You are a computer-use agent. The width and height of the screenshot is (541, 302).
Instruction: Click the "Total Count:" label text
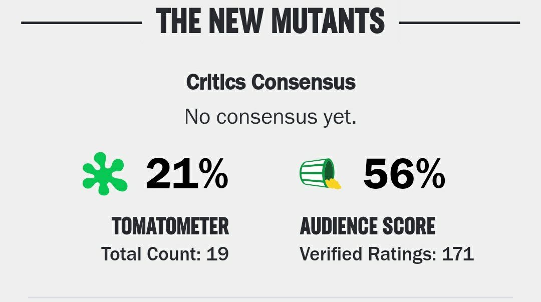[x=151, y=254]
